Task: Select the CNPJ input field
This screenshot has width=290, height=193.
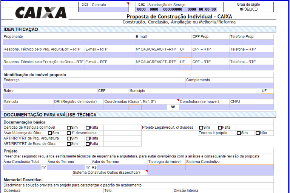Action: [251, 107]
